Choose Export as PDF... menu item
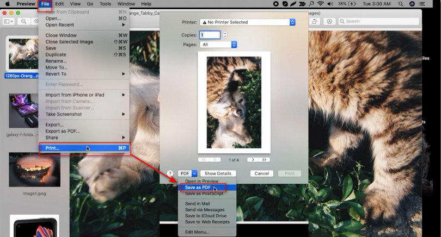The width and height of the screenshot is (441, 237). 62,131
